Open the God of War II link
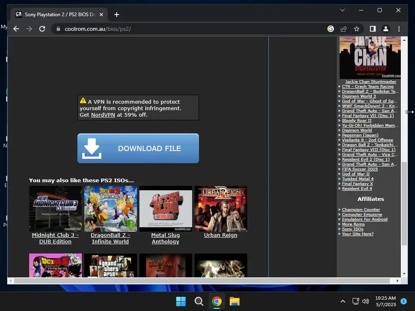Viewport: 415px width, 311px height. pyautogui.click(x=356, y=174)
